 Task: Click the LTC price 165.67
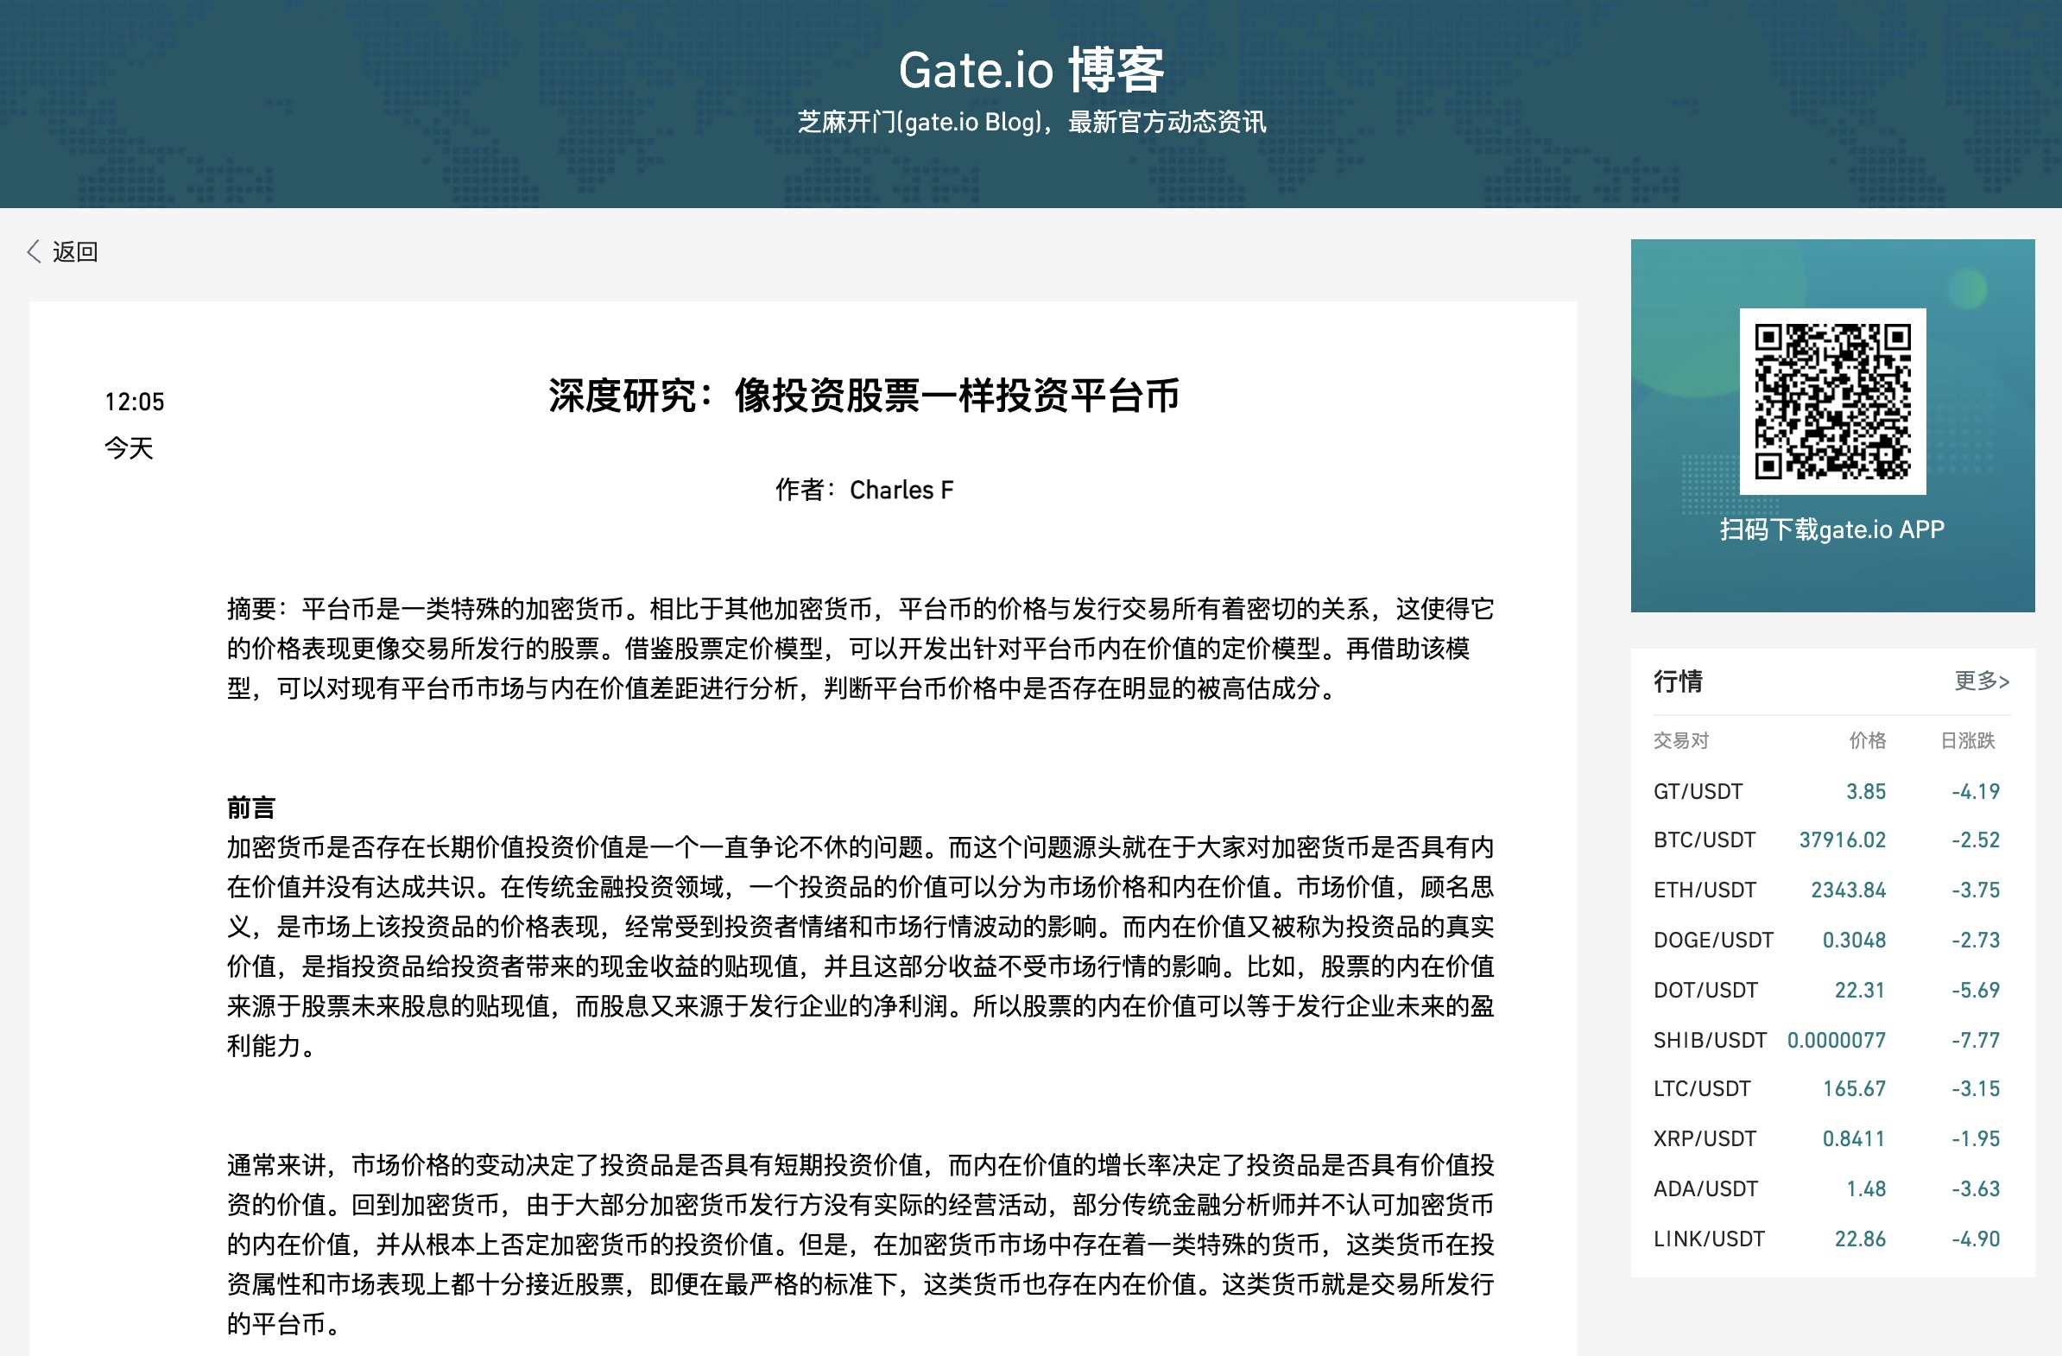pyautogui.click(x=1854, y=1088)
